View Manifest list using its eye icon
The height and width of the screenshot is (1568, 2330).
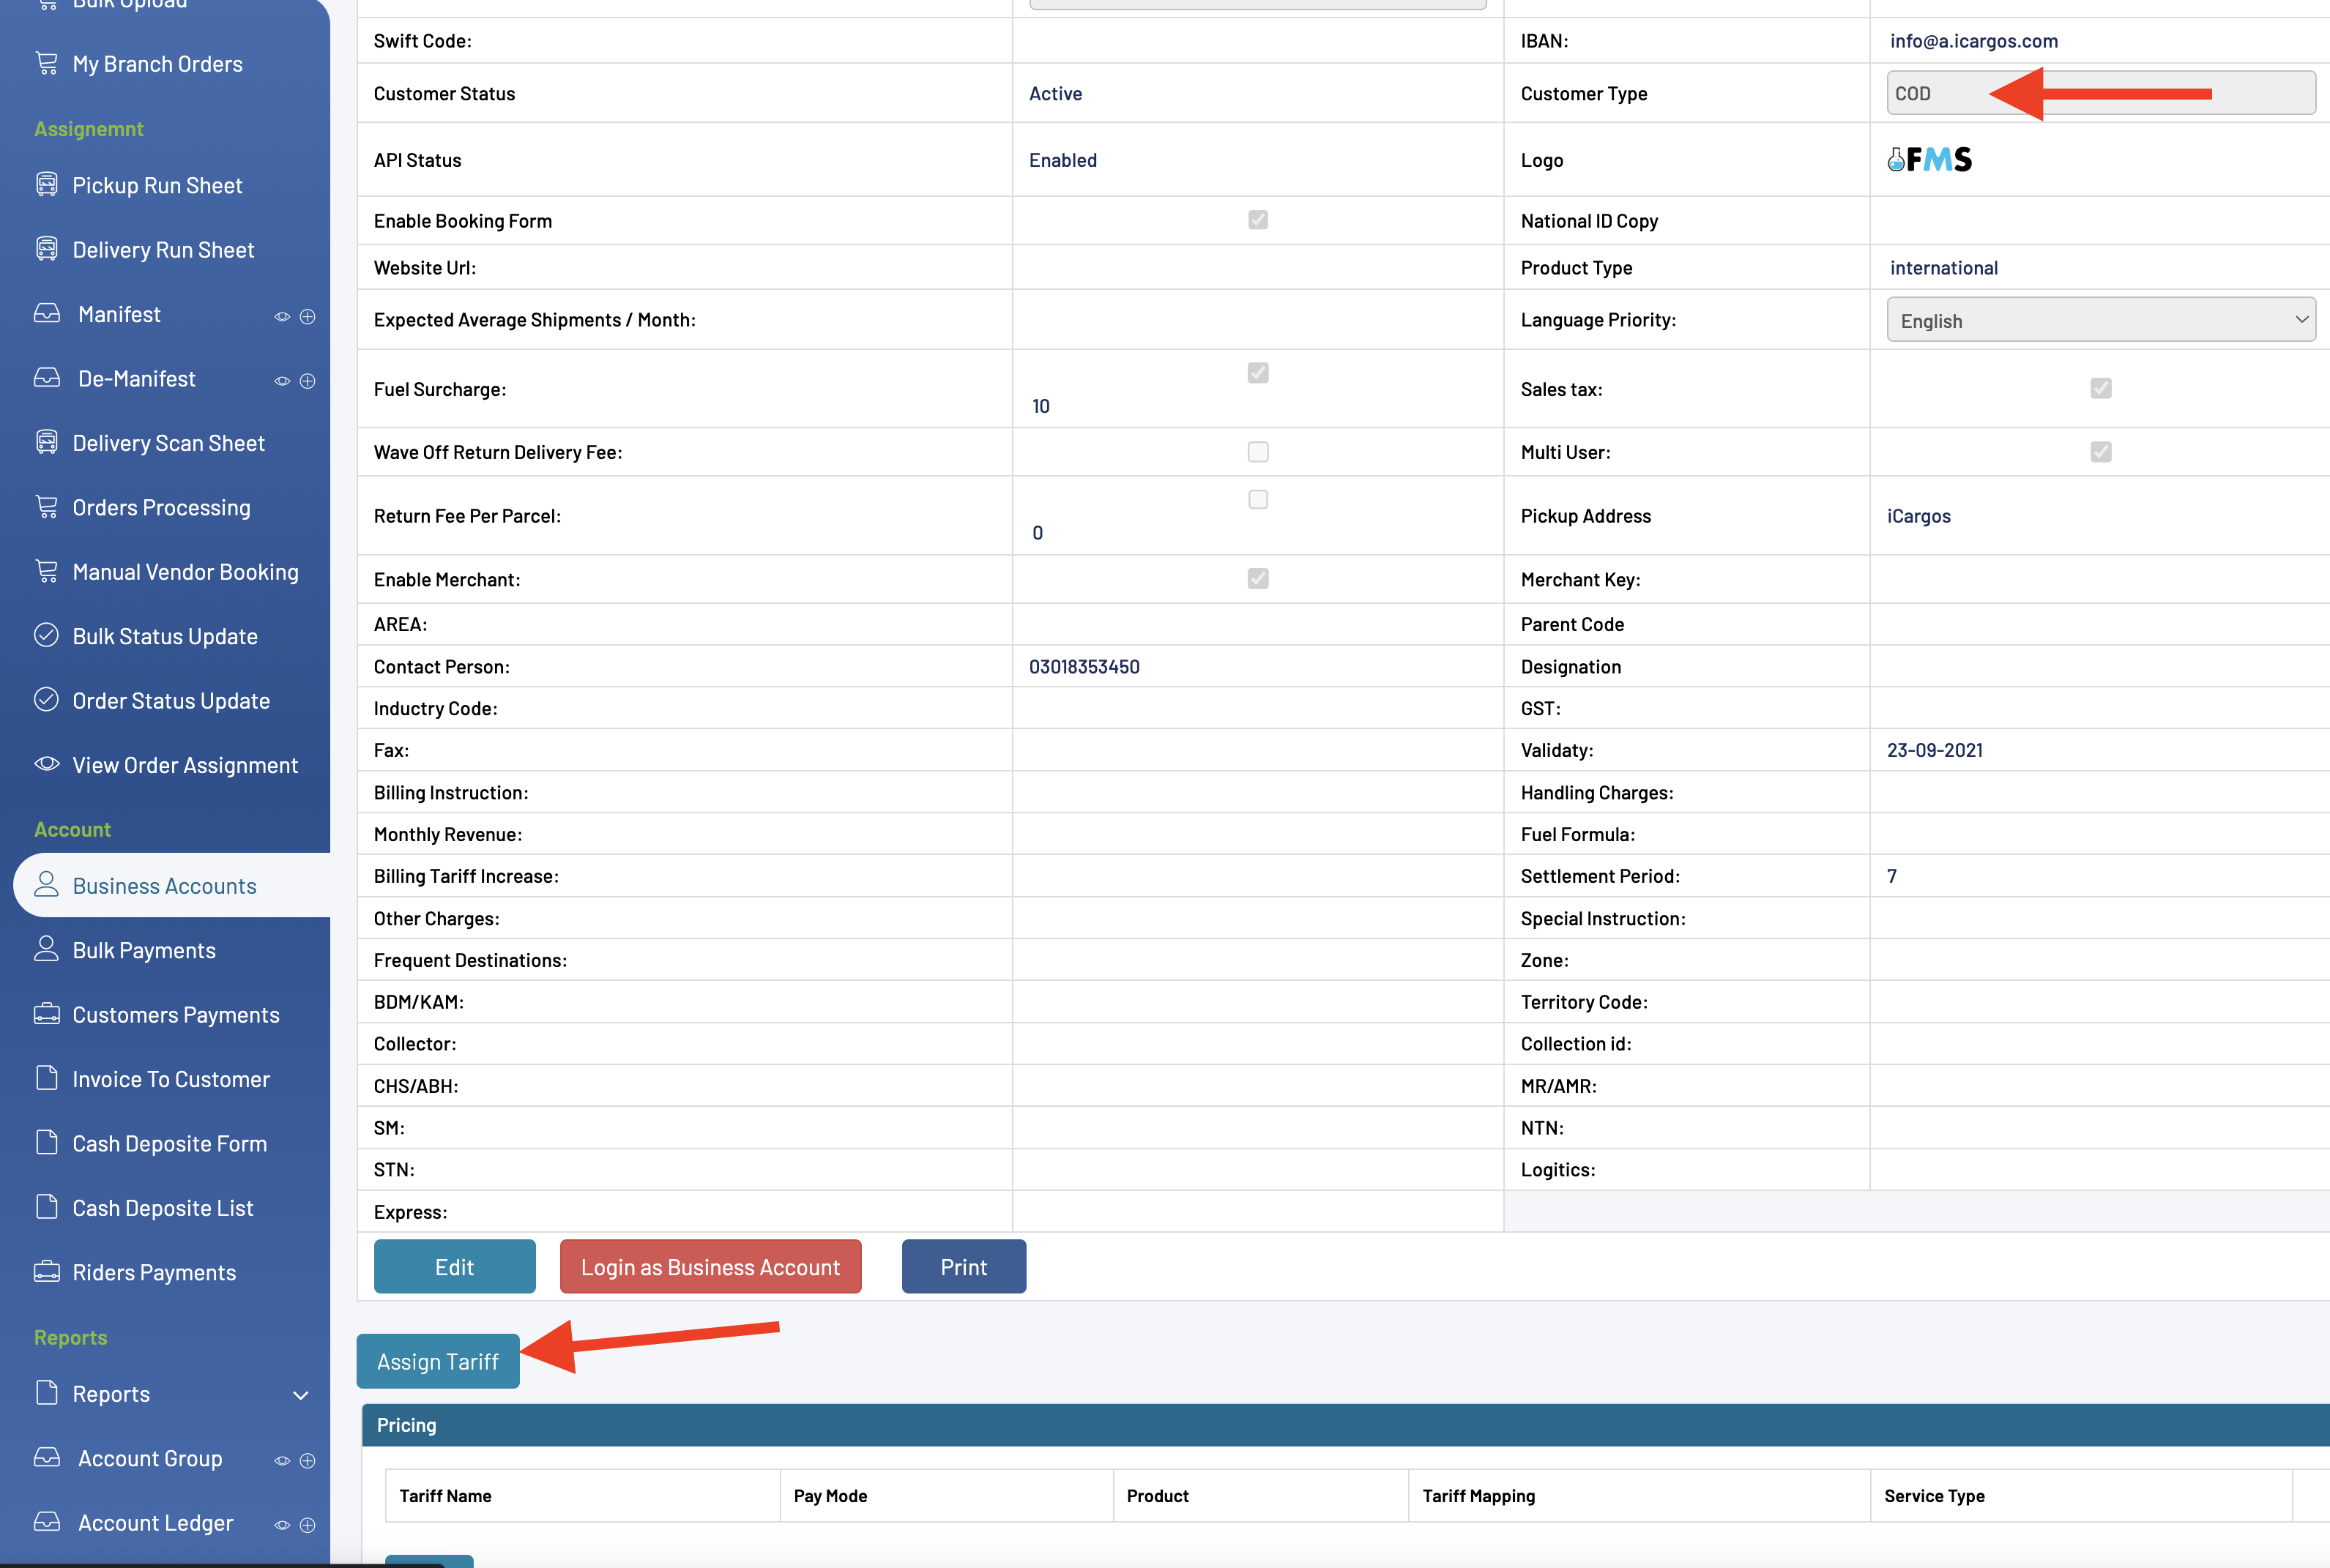[282, 316]
